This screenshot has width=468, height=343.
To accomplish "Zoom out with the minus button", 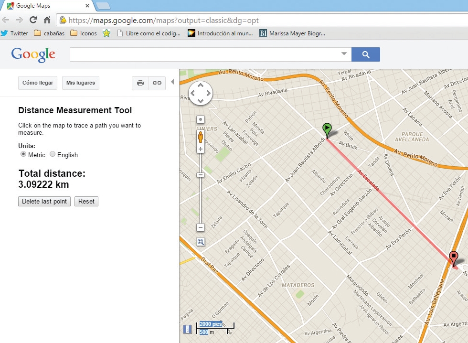I will point(201,227).
